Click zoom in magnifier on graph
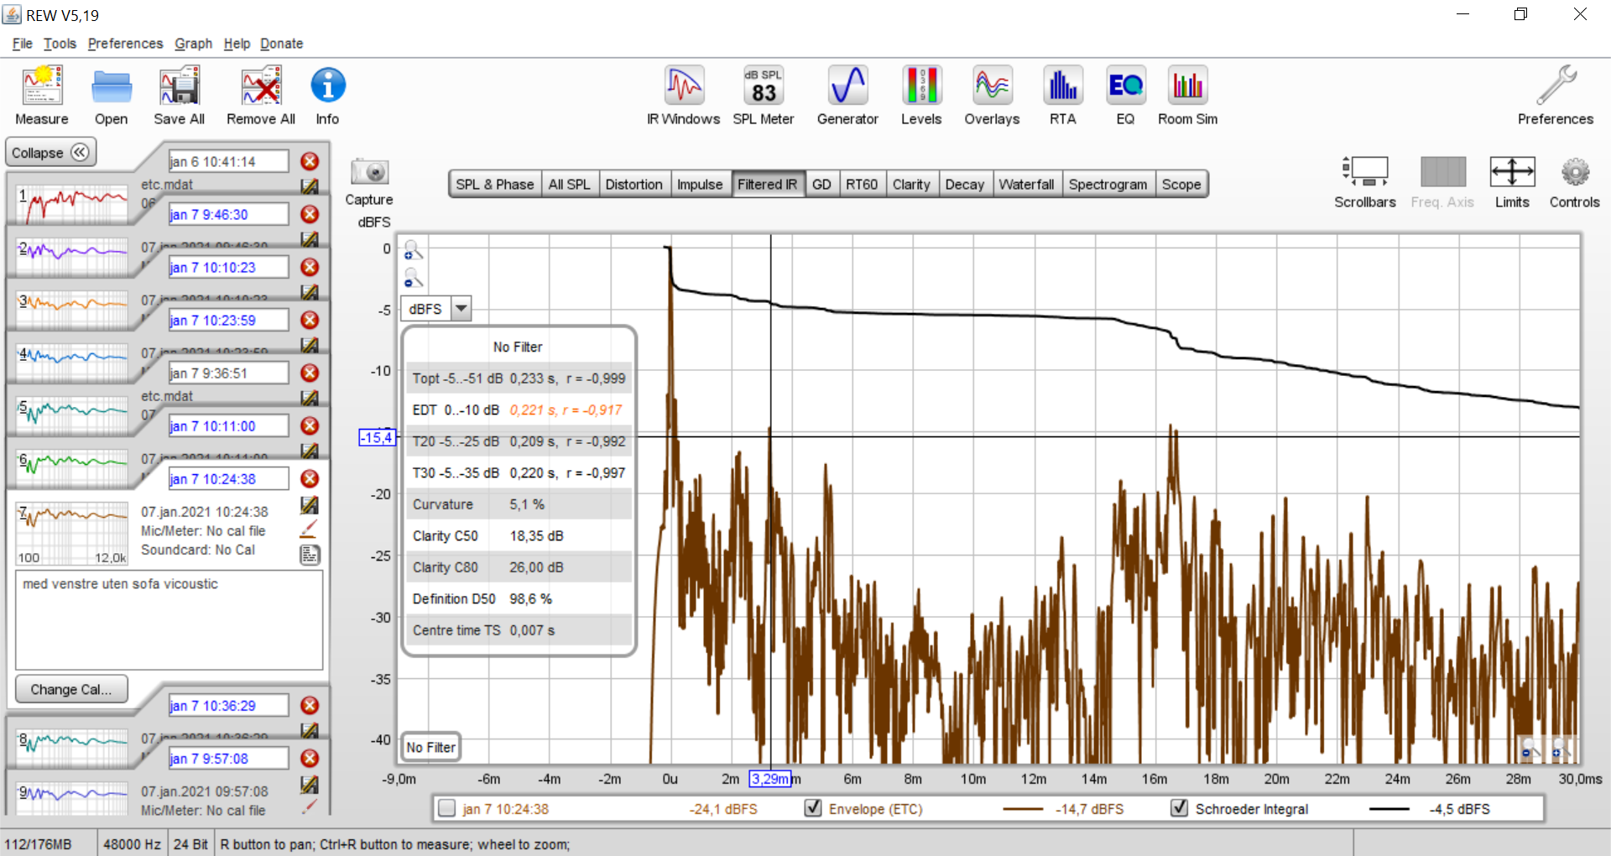Image resolution: width=1611 pixels, height=856 pixels. click(x=414, y=251)
